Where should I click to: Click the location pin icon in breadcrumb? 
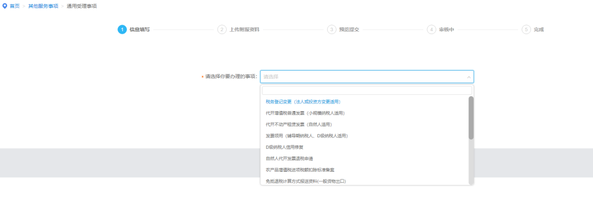[x=4, y=7]
